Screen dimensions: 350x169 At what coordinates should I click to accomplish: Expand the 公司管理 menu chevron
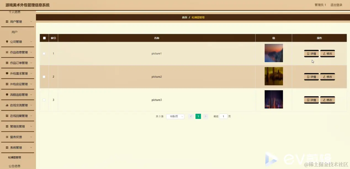[x=31, y=42]
